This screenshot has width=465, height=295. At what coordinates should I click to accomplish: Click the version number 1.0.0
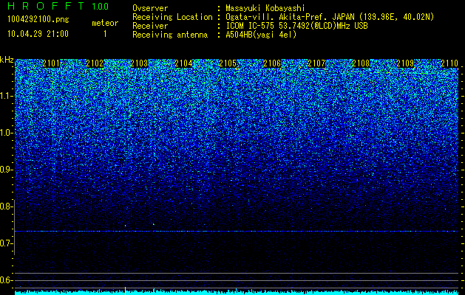(101, 6)
